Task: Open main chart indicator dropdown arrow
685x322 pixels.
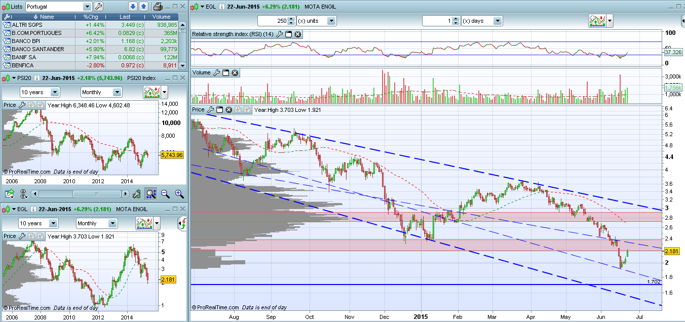Action: 610,21
